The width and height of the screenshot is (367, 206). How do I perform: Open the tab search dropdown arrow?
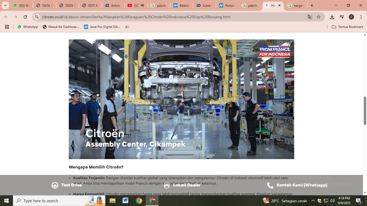(5, 5)
